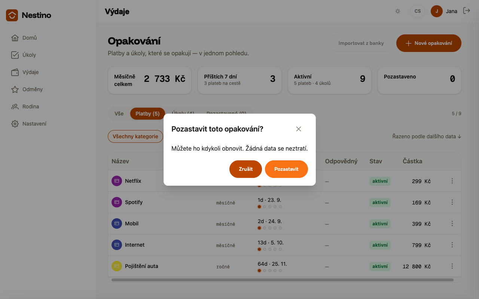Click the 12 800 Kč amount
The height and width of the screenshot is (299, 479).
(x=417, y=266)
